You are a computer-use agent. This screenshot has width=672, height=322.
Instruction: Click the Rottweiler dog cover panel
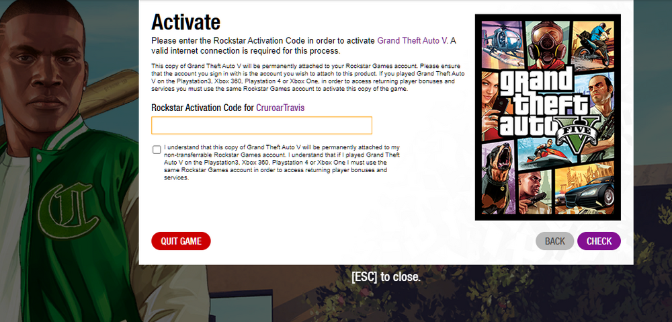click(x=499, y=178)
